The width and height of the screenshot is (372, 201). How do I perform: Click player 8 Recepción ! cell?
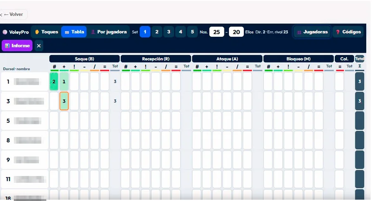point(145,140)
